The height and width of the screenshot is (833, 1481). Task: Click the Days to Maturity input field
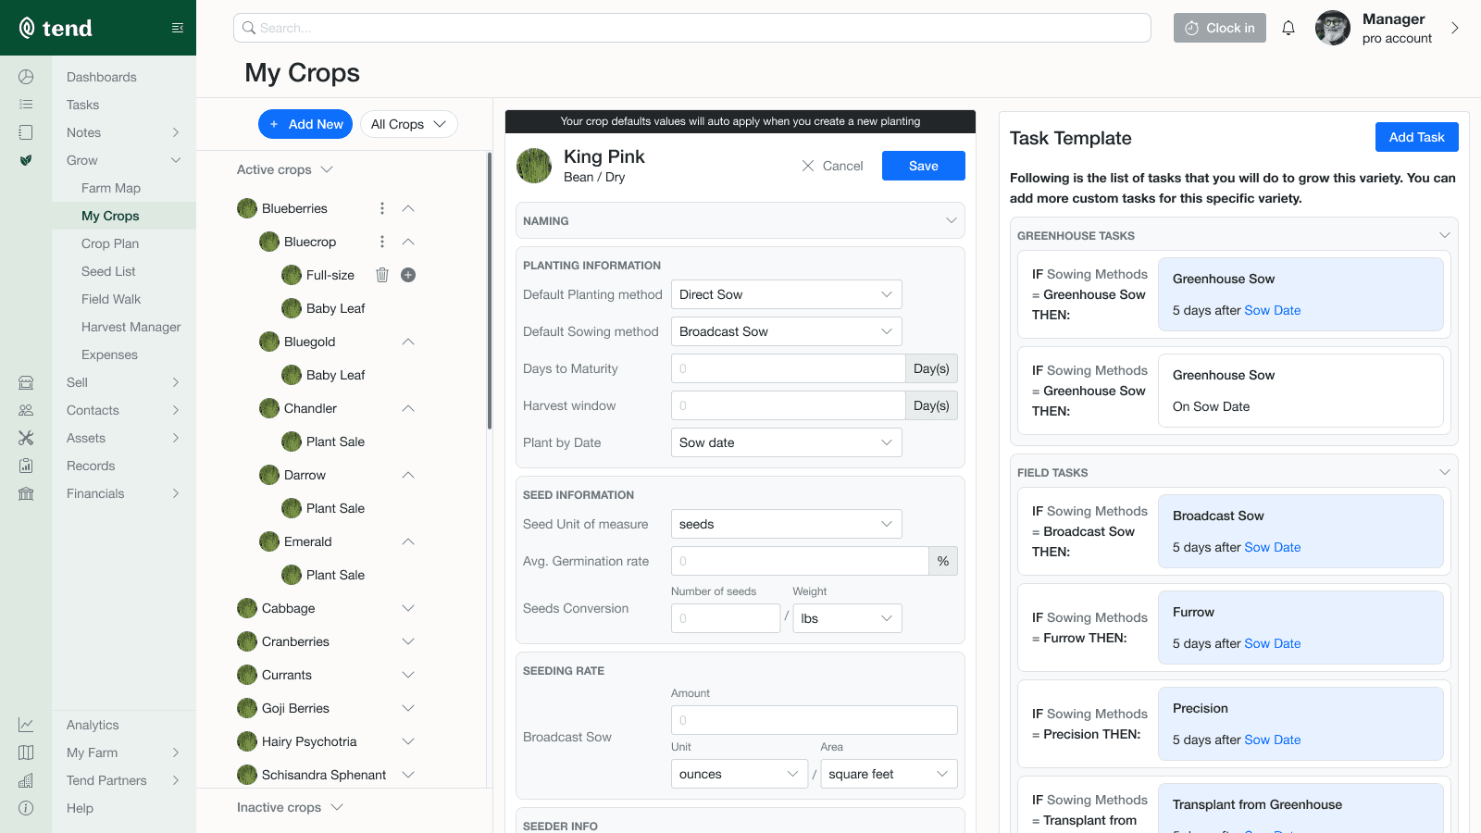(788, 368)
